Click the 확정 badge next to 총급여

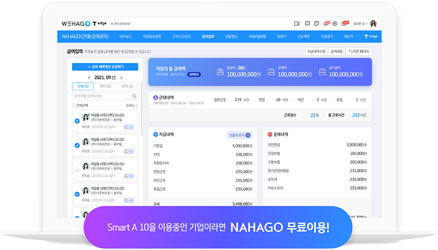click(x=241, y=68)
